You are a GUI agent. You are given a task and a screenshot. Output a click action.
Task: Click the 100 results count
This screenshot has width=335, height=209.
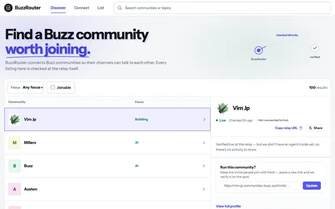tap(318, 87)
